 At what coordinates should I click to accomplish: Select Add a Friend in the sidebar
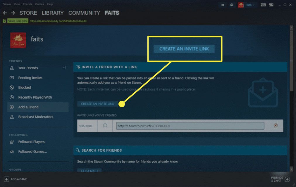[x=38, y=107]
